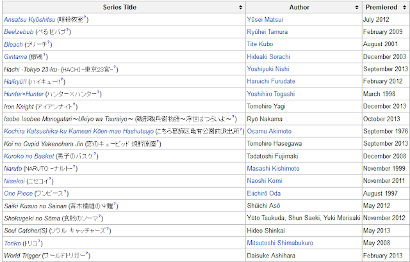The image size is (410, 262).
Task: Visit author Tite Kubo's page
Action: [260, 44]
